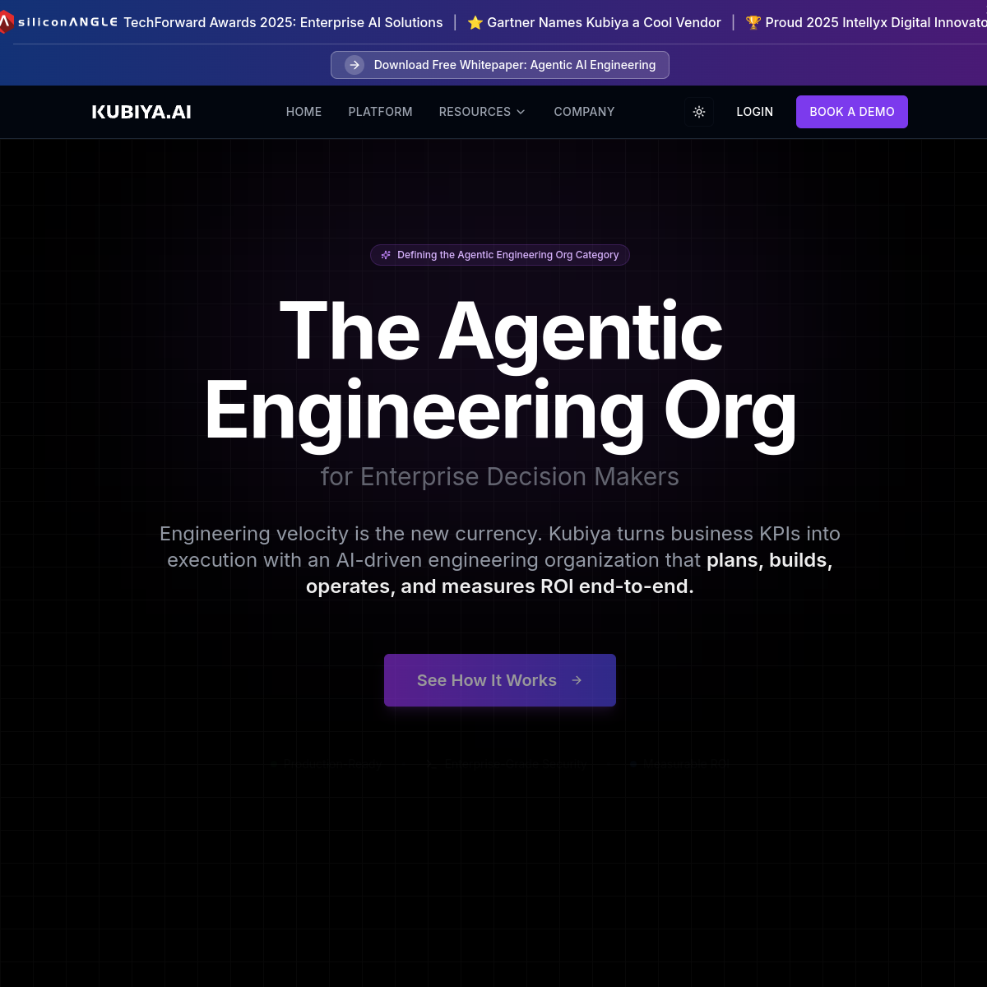This screenshot has width=987, height=987.
Task: Click the star icon before Gartner
Action: point(475,23)
